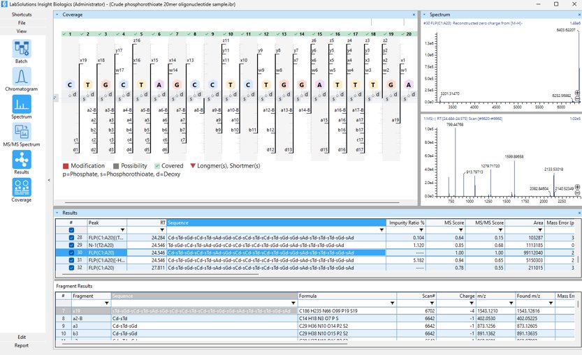Collapse the Results panel header arrow

point(57,213)
